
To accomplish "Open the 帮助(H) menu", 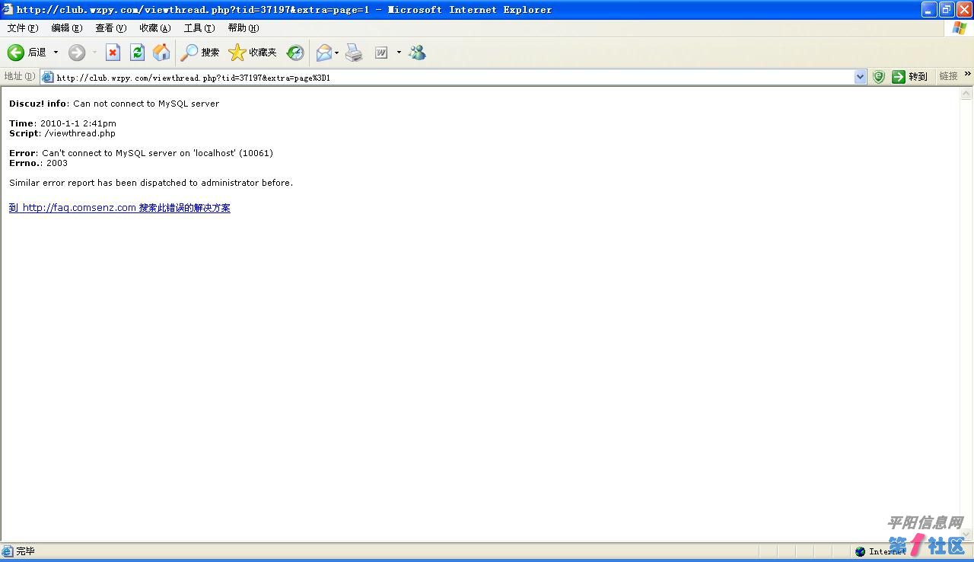I will pos(243,28).
